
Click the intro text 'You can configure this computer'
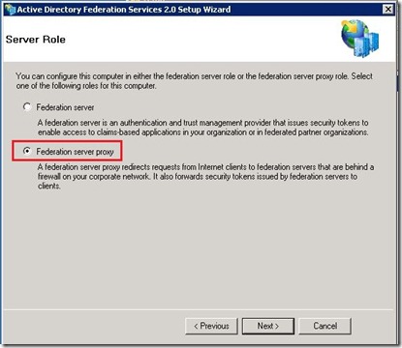(194, 81)
